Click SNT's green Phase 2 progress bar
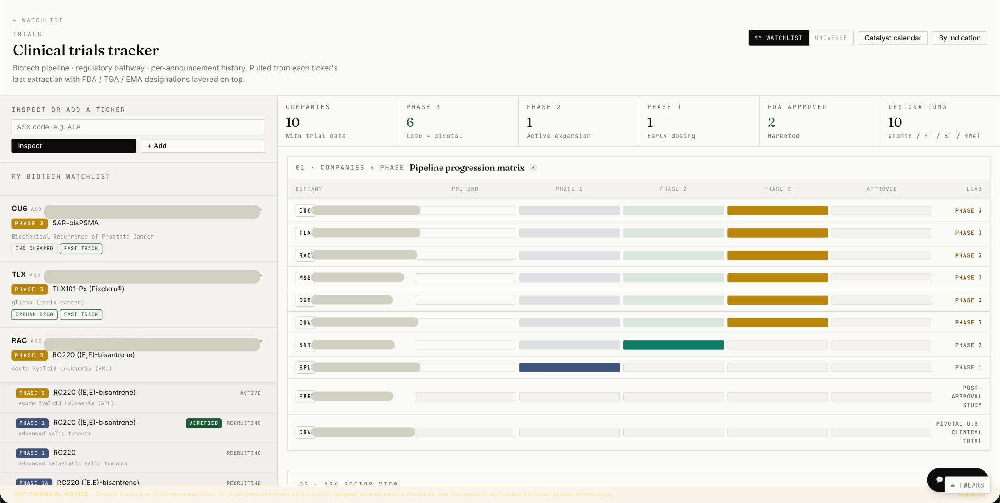This screenshot has height=503, width=1000. point(673,345)
